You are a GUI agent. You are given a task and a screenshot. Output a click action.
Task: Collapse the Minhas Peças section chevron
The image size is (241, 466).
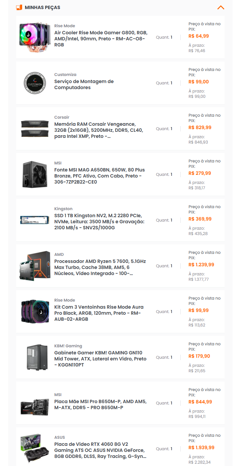pos(221,7)
